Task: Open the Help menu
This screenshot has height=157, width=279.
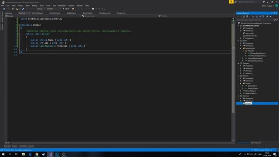Action: point(87,6)
